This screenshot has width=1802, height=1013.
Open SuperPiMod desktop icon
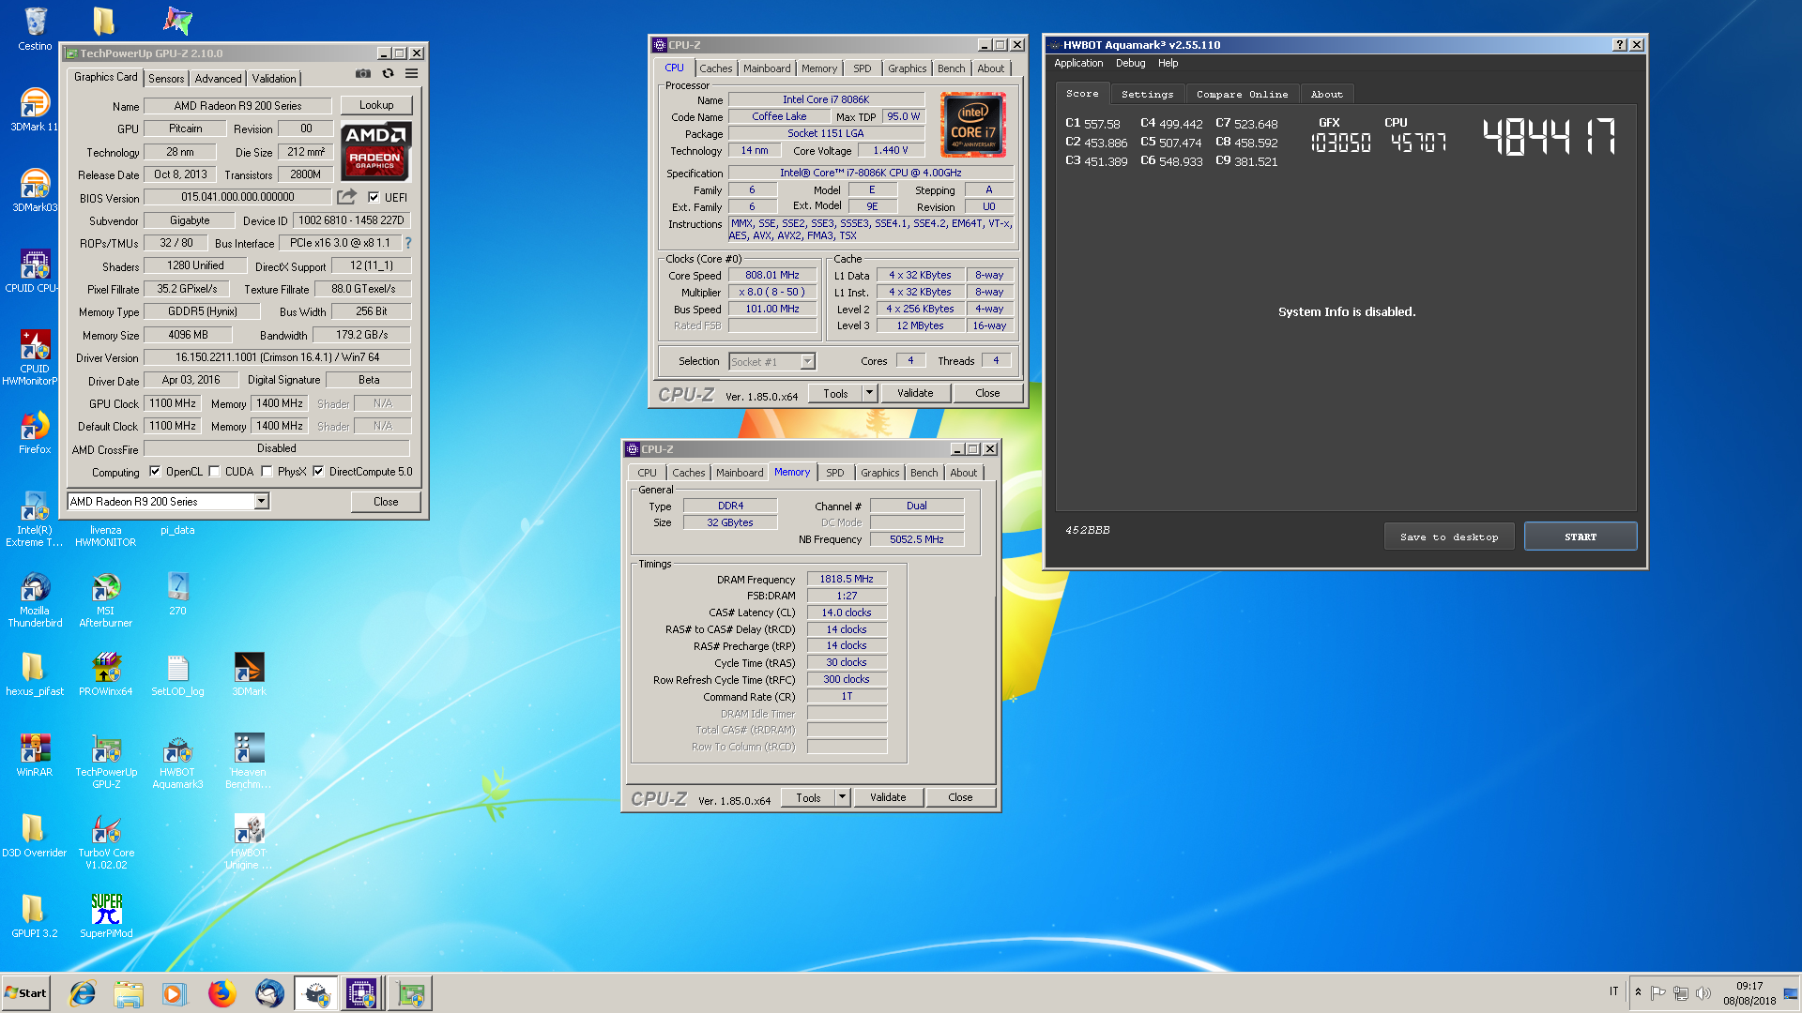(x=106, y=917)
